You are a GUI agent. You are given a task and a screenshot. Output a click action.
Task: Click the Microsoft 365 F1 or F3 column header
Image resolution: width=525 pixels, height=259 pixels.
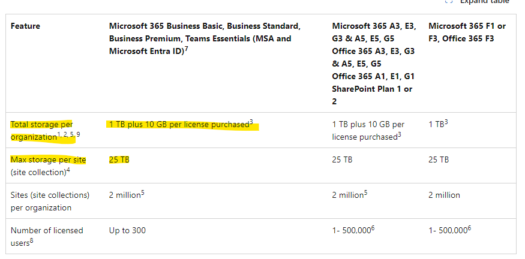[x=467, y=32]
